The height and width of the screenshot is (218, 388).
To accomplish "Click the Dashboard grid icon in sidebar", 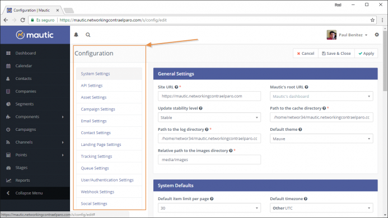I will 8,53.
